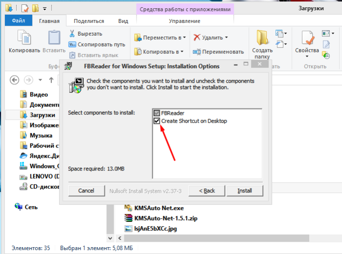Click the quick access Properties icon
Viewport: 342px width, 254px height.
click(x=25, y=8)
